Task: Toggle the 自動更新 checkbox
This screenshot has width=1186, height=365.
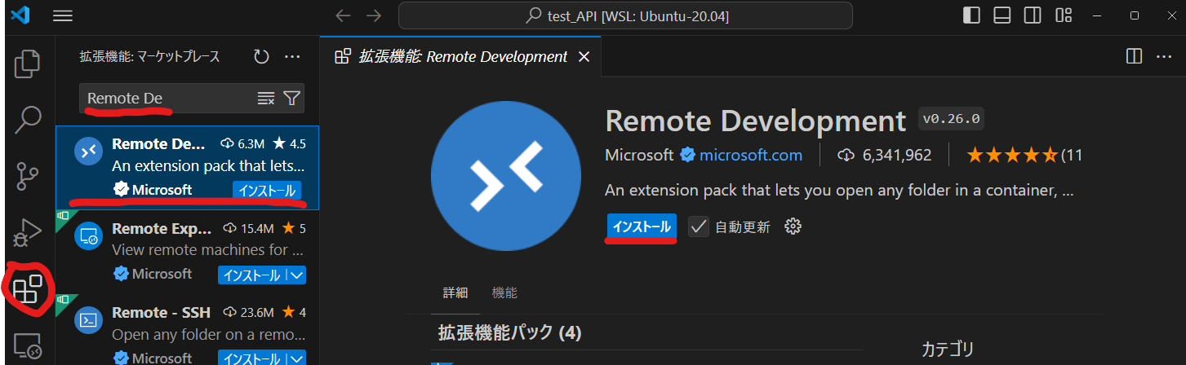Action: (698, 226)
